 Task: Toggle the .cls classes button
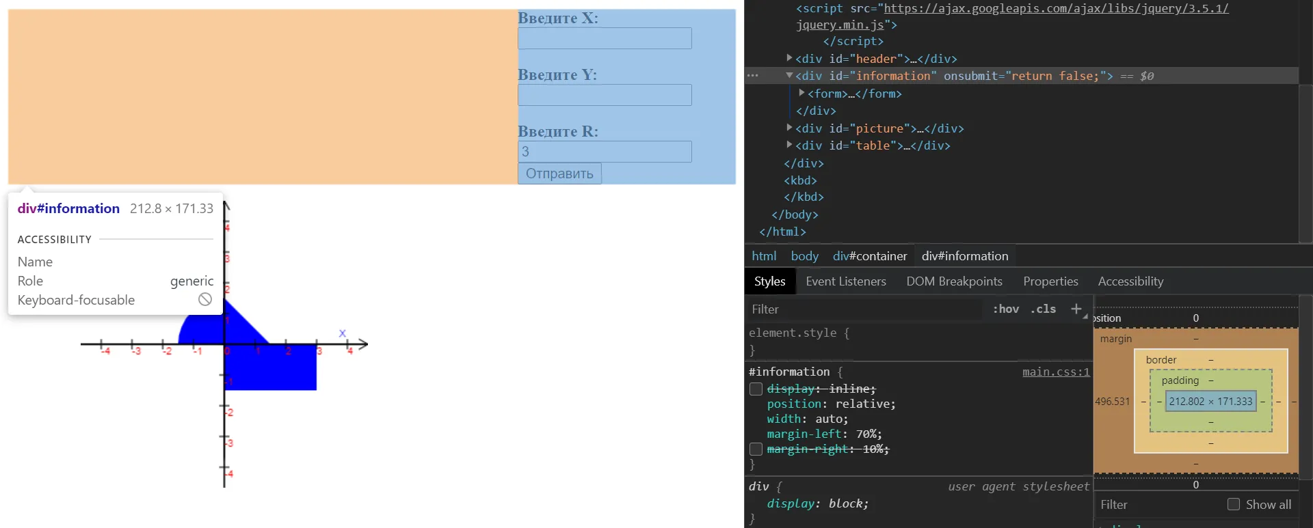[1043, 309]
